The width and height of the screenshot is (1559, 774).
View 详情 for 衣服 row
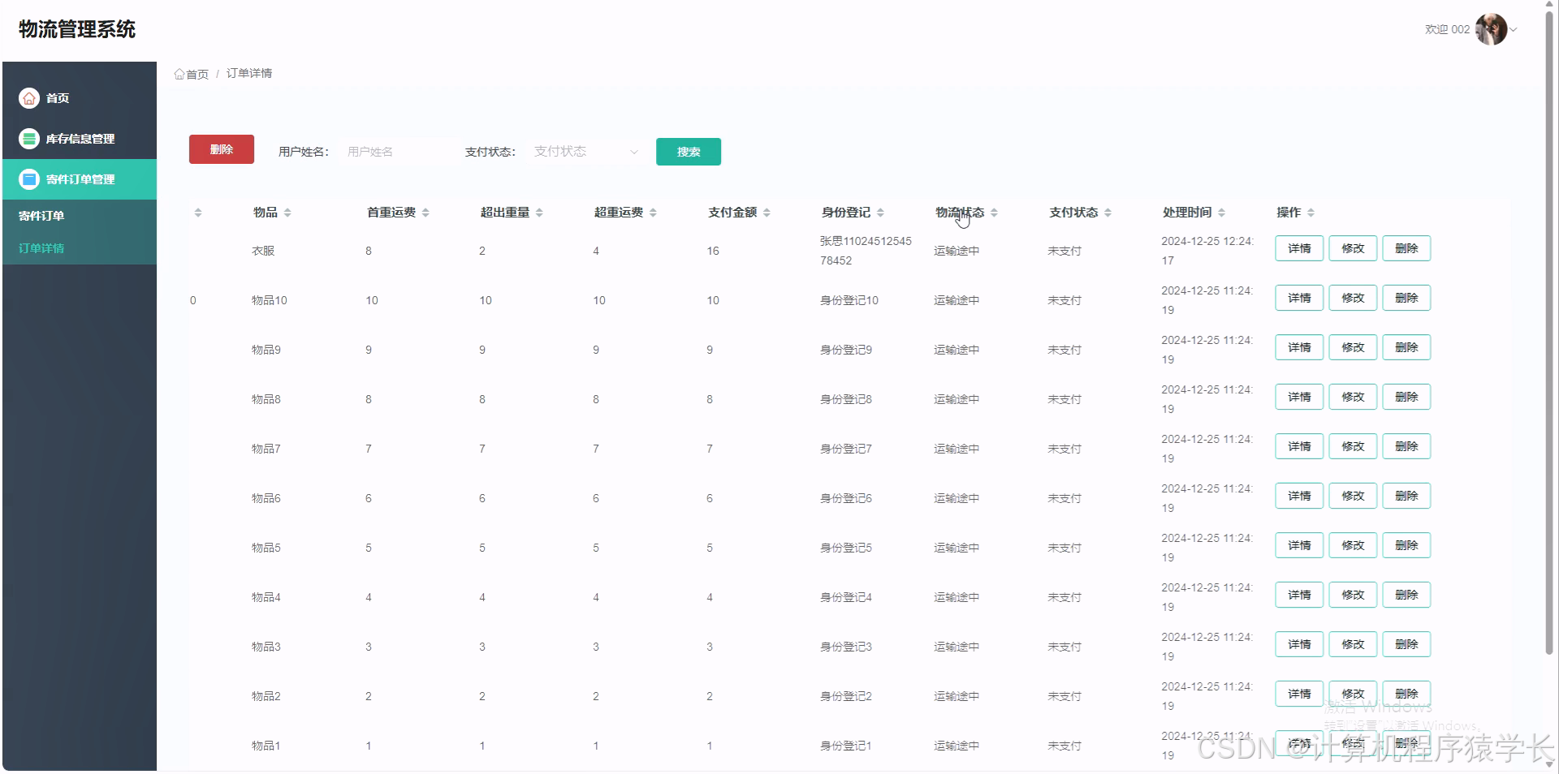(1299, 248)
